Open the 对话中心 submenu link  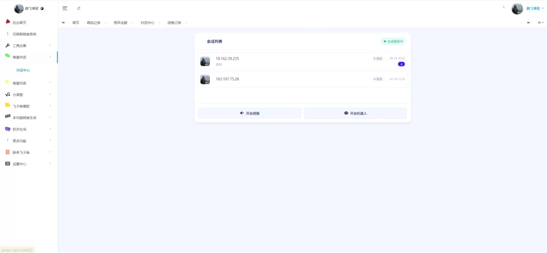[x=23, y=70]
